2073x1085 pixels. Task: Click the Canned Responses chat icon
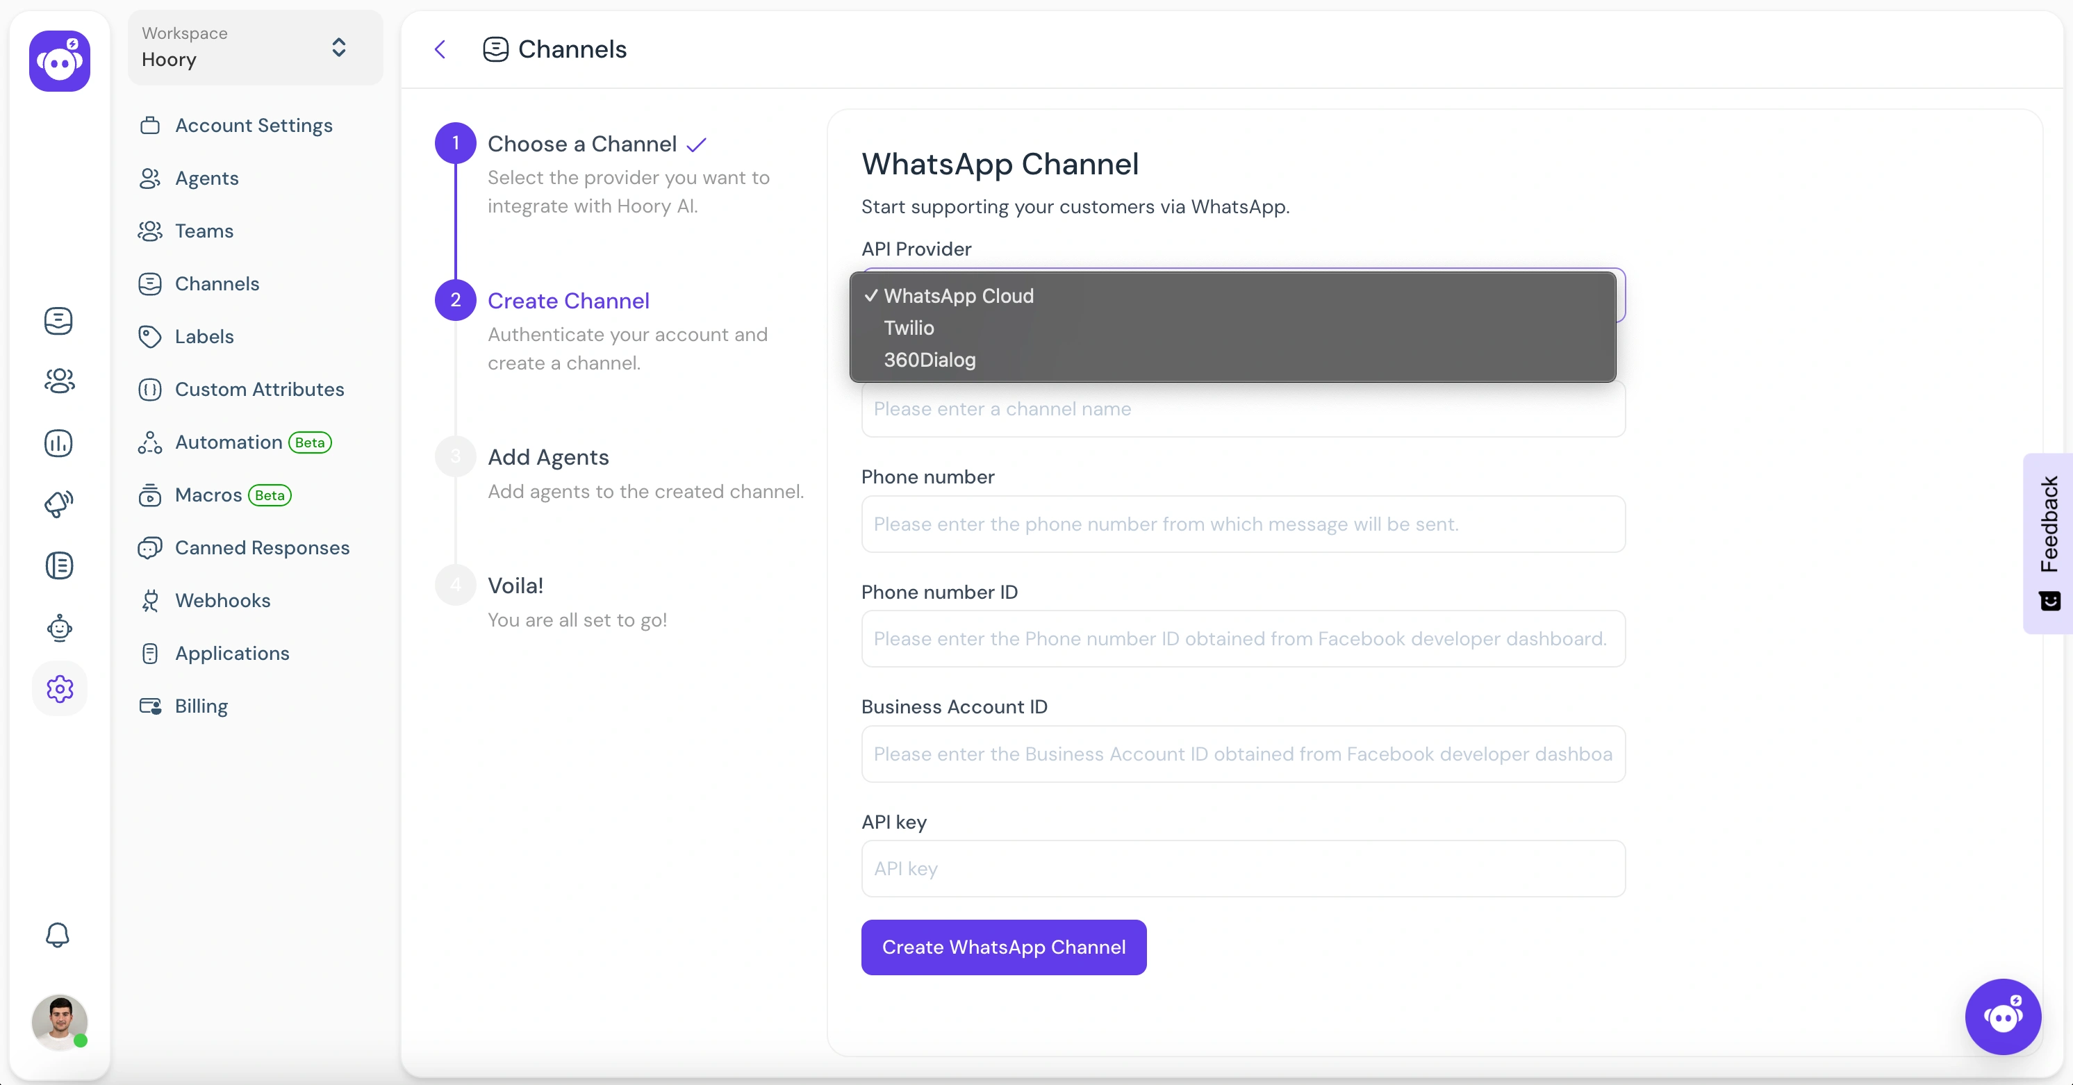click(149, 548)
